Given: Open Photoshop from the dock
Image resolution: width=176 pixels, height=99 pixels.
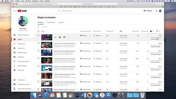Looking at the screenshot, I should pos(77,95).
